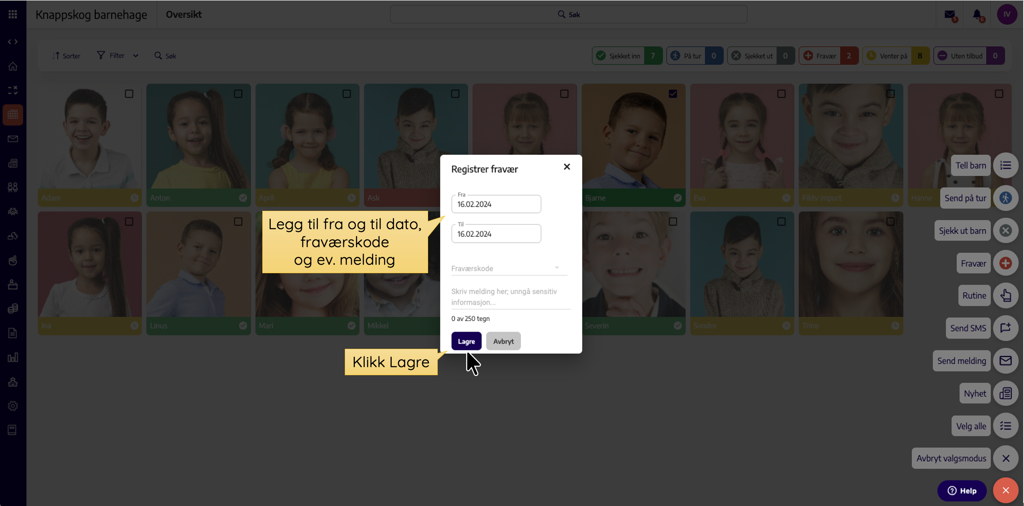Open the home icon in sidebar
This screenshot has width=1024, height=506.
point(13,66)
